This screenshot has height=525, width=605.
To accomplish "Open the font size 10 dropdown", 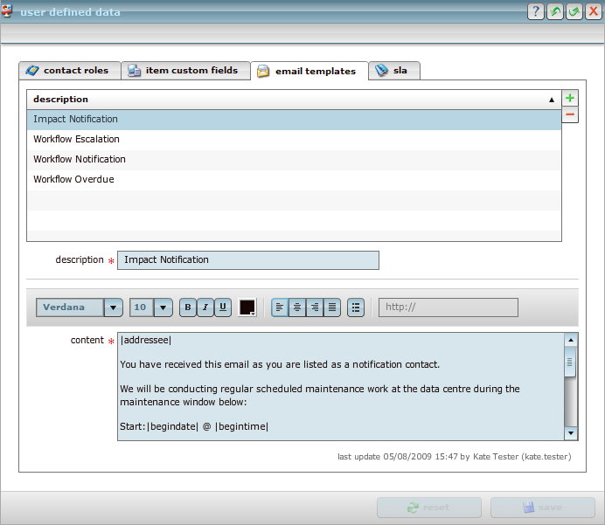I will click(163, 307).
